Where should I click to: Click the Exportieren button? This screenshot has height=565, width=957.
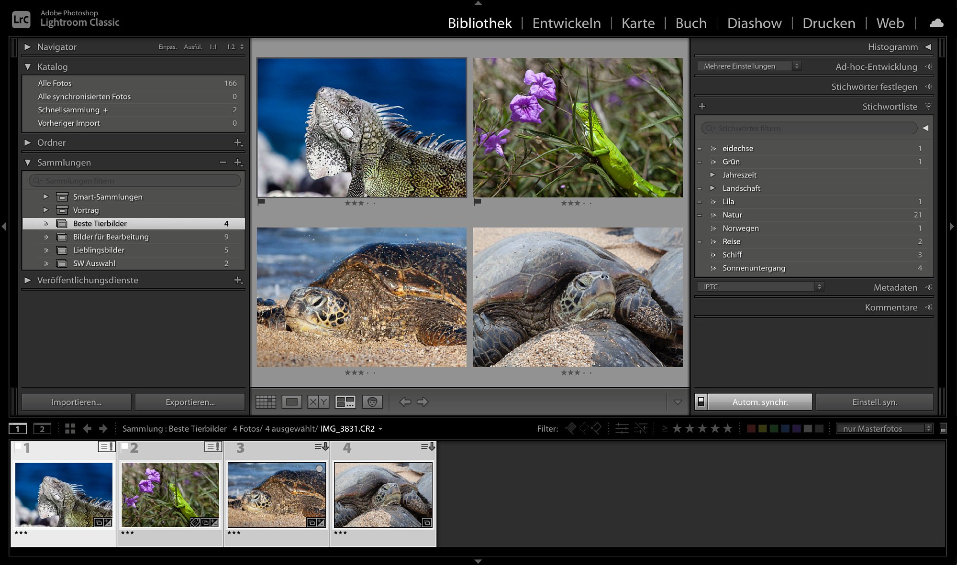(190, 402)
